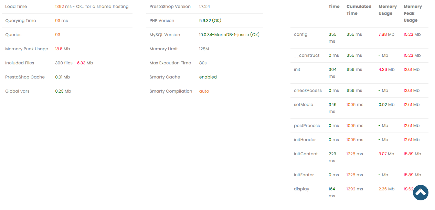Click the Memory Limit 128M value
The image size is (435, 210).
click(204, 49)
